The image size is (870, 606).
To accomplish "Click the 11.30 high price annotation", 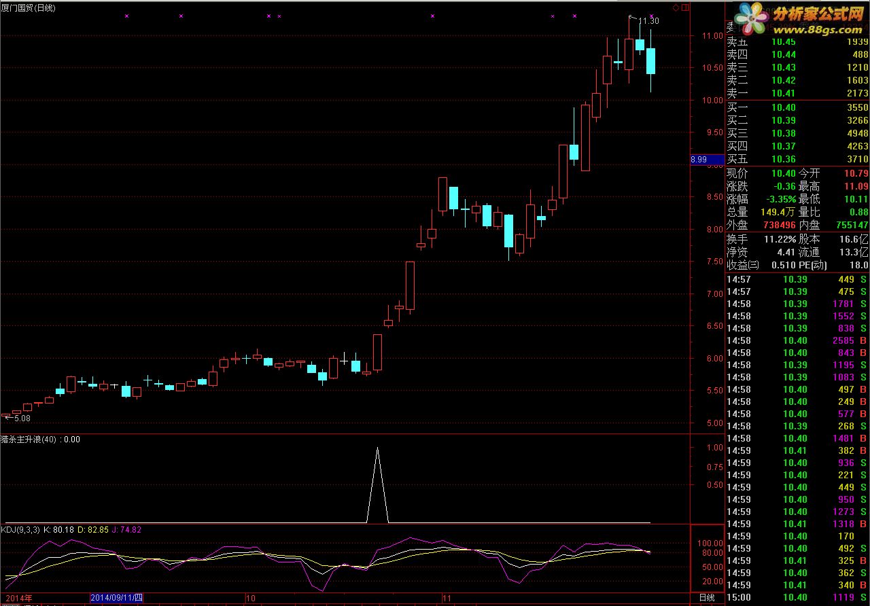I will [648, 22].
